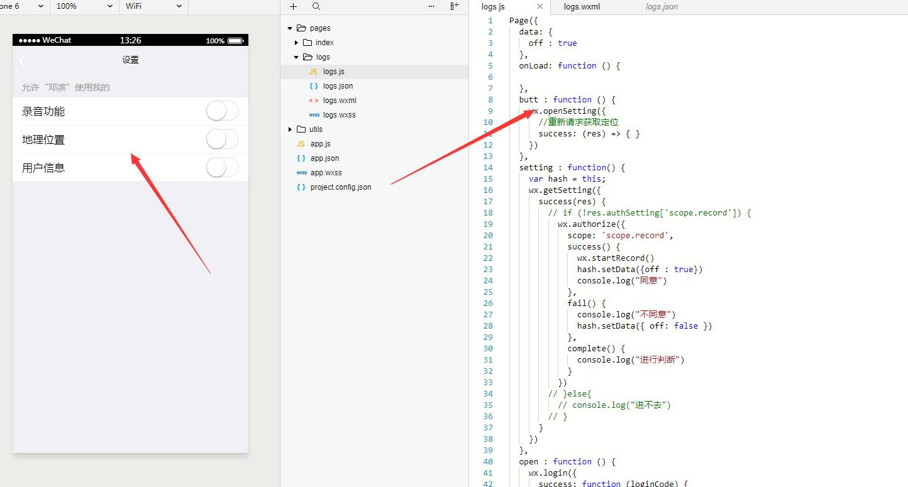The width and height of the screenshot is (908, 487).
Task: Collapse the file tree panel using the toolbar icon
Action: pos(455,6)
